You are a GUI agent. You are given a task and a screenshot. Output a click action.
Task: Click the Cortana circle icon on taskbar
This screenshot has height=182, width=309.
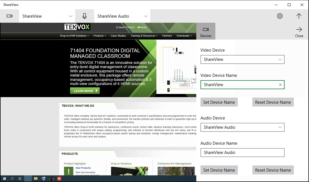[20, 179]
